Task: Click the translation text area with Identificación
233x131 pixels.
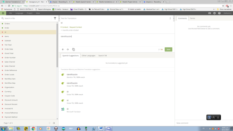Action: [116, 40]
